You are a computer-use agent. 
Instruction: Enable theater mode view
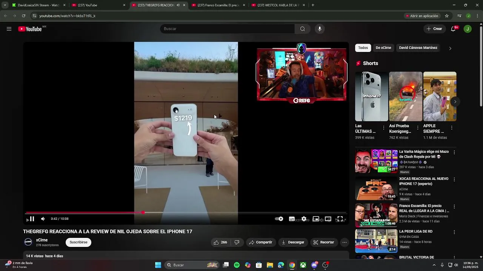[328, 219]
